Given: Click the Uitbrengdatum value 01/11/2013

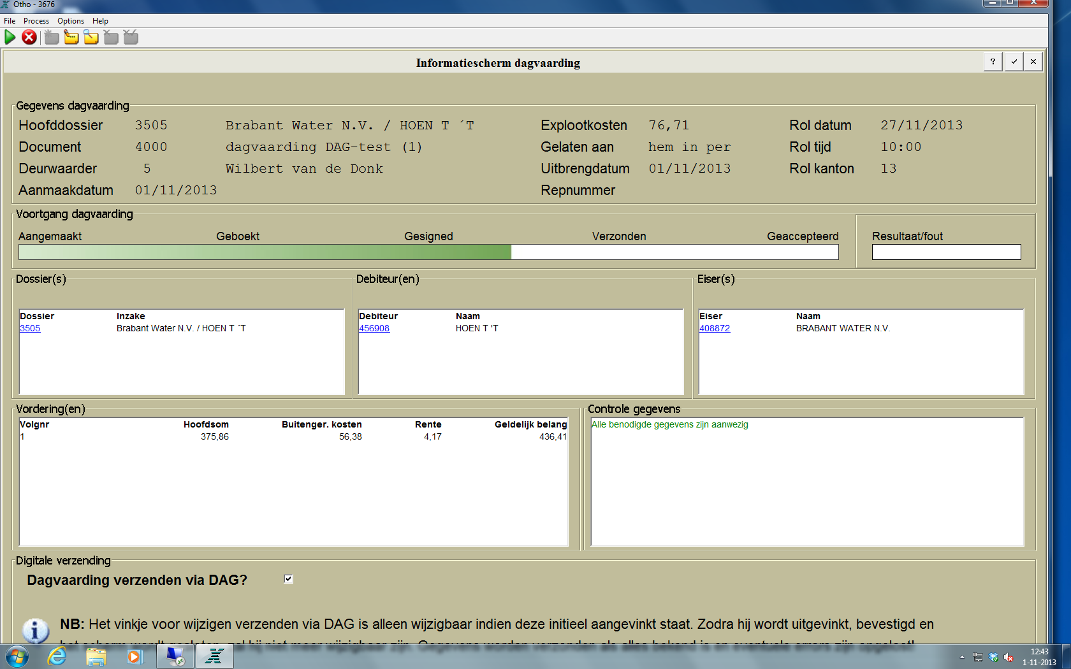Looking at the screenshot, I should 690,169.
